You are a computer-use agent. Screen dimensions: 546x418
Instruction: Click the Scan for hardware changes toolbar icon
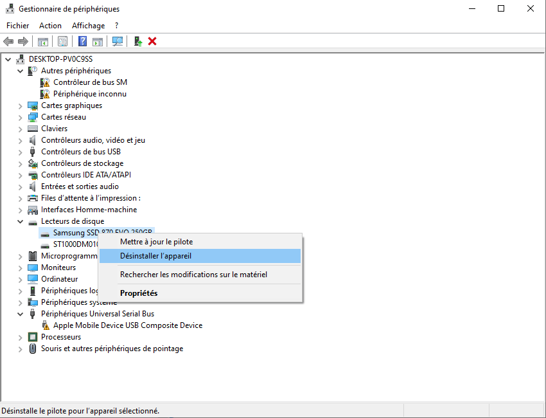point(118,41)
